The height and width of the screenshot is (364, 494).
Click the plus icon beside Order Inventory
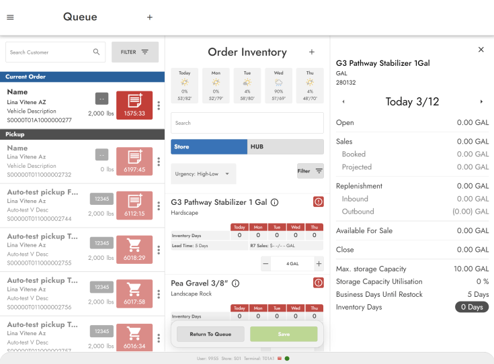[311, 52]
